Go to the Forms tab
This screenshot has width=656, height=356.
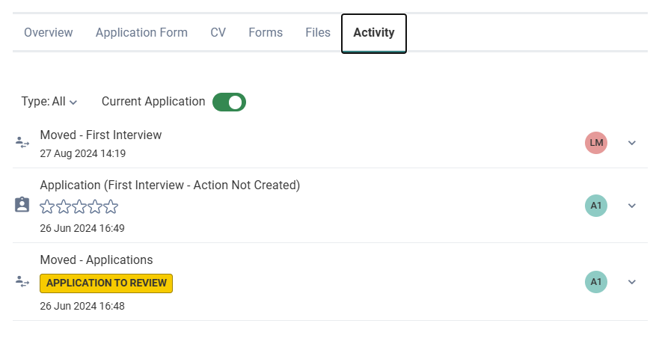point(266,33)
